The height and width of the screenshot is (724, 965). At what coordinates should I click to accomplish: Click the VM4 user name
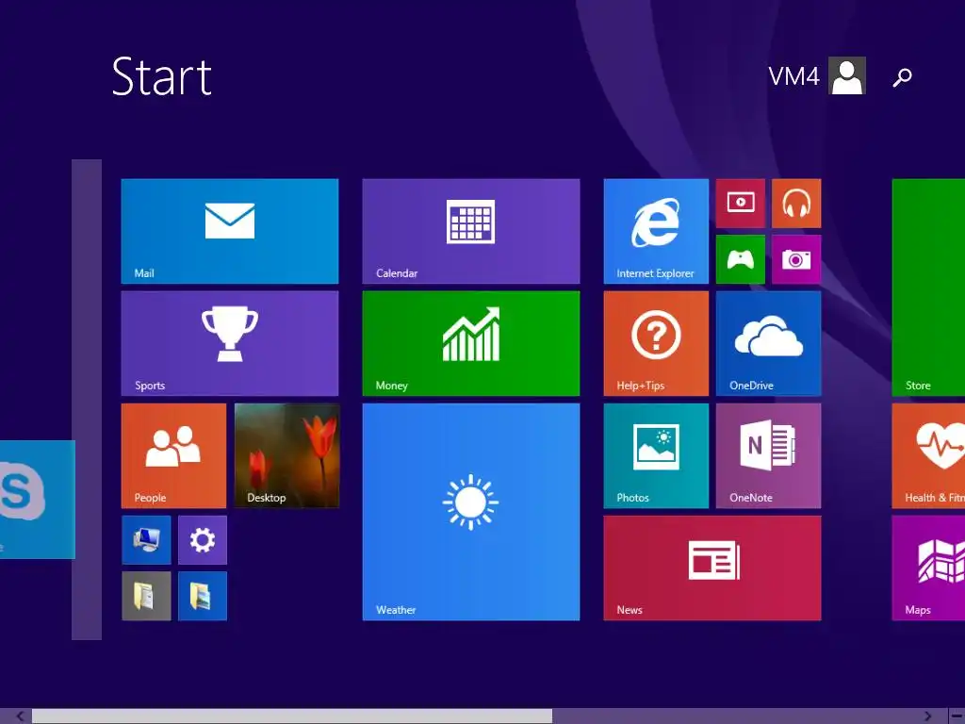pos(793,76)
